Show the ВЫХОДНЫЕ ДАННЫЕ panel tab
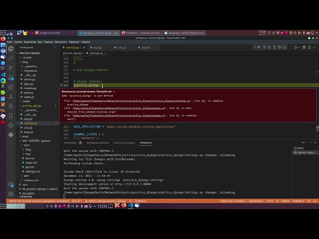 (98, 143)
